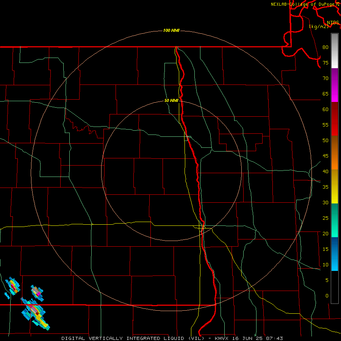Screen dimensions: 341x341
Task: Select the red segment of the color scale
Action: (335, 119)
